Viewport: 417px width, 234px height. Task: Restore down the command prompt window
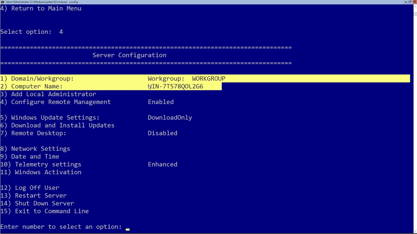pos(410,2)
